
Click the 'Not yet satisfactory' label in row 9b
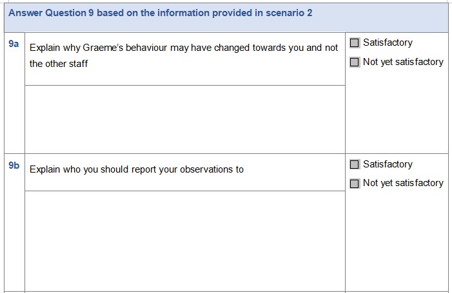(x=403, y=184)
